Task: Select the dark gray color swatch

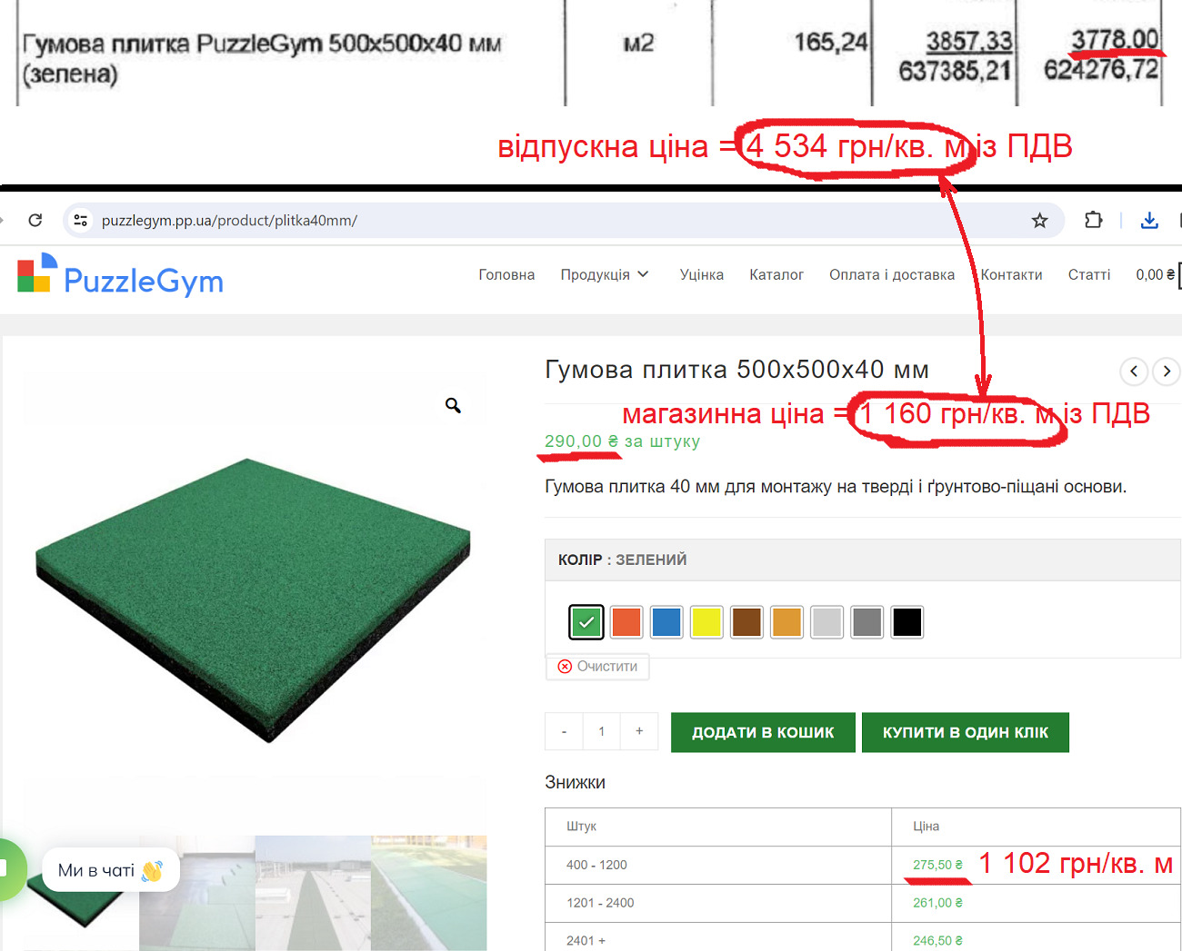Action: (x=867, y=622)
